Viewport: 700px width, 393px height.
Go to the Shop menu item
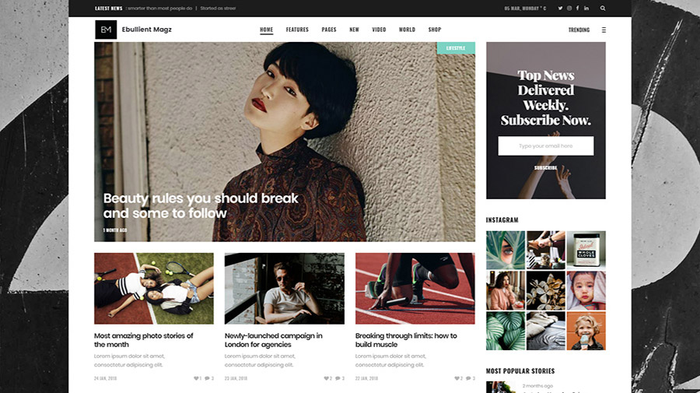[434, 30]
